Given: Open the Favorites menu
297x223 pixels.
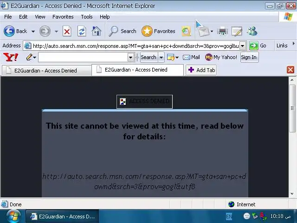Looking at the screenshot, I should [63, 17].
